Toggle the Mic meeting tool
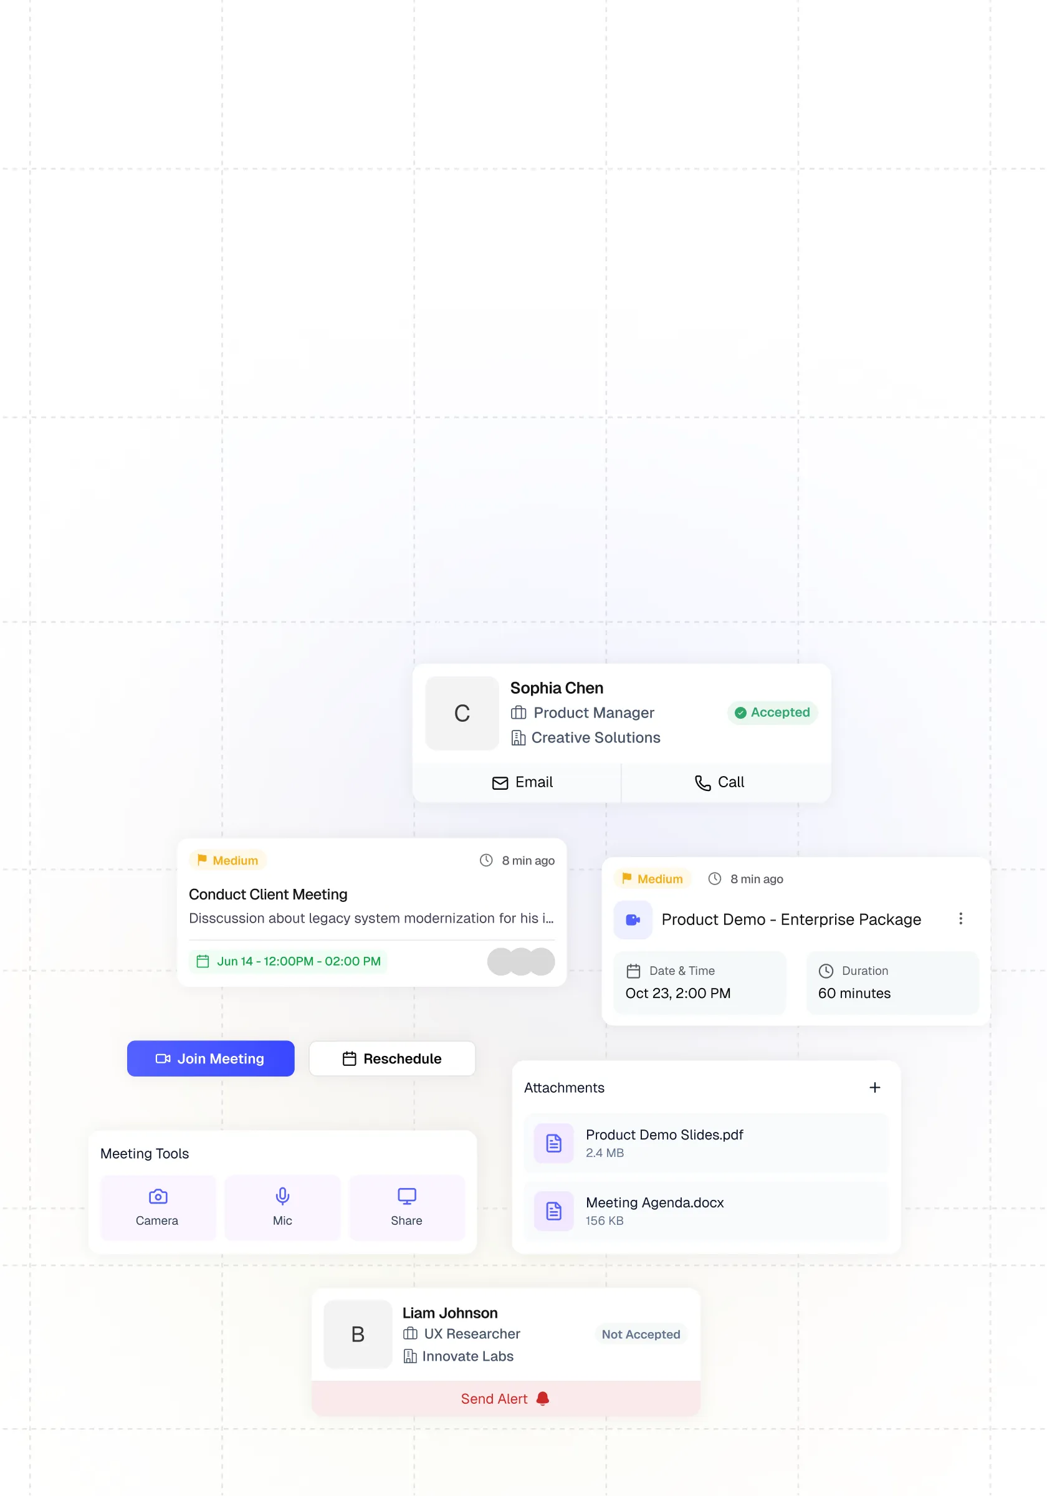Screen dimensions: 1047x1496 coord(282,1207)
